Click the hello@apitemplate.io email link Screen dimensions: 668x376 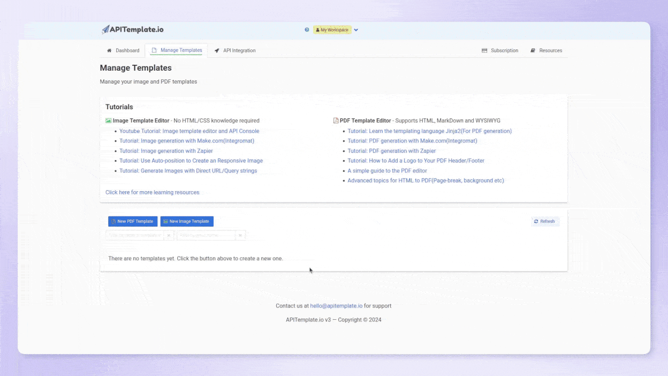[x=336, y=306]
